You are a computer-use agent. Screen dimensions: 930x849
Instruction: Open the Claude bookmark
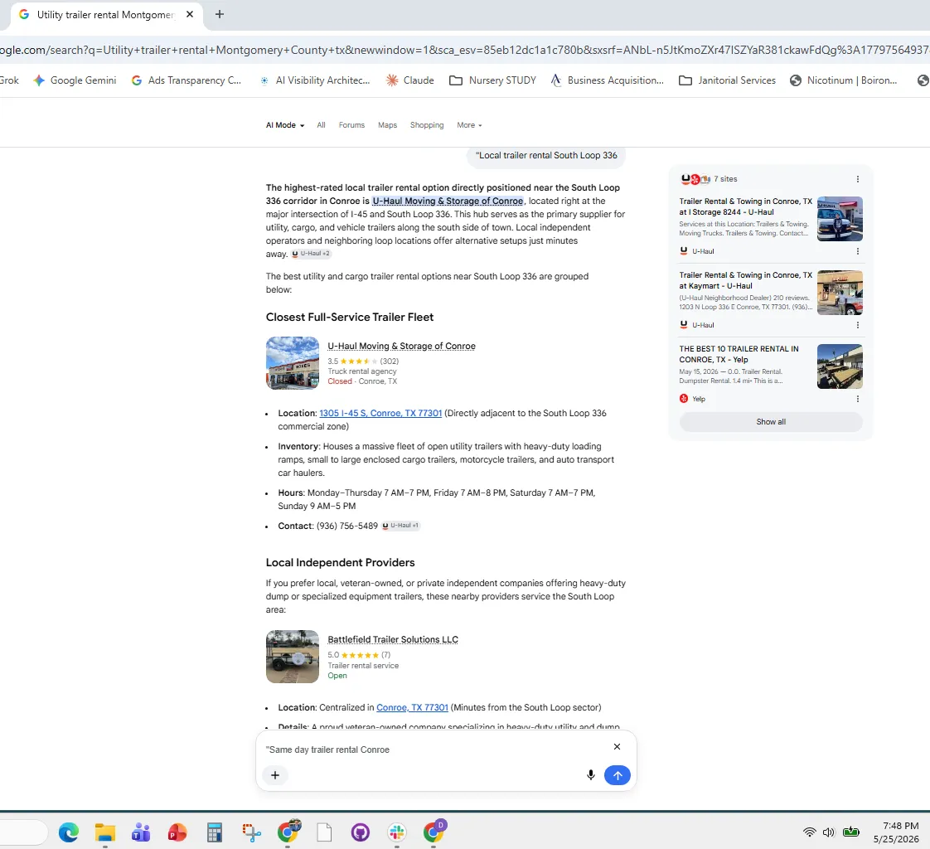[x=409, y=80]
